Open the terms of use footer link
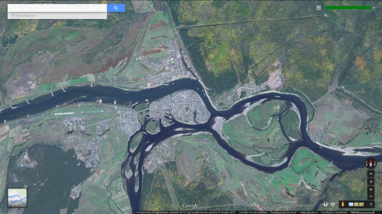This screenshot has width=382, height=214. 253,212
